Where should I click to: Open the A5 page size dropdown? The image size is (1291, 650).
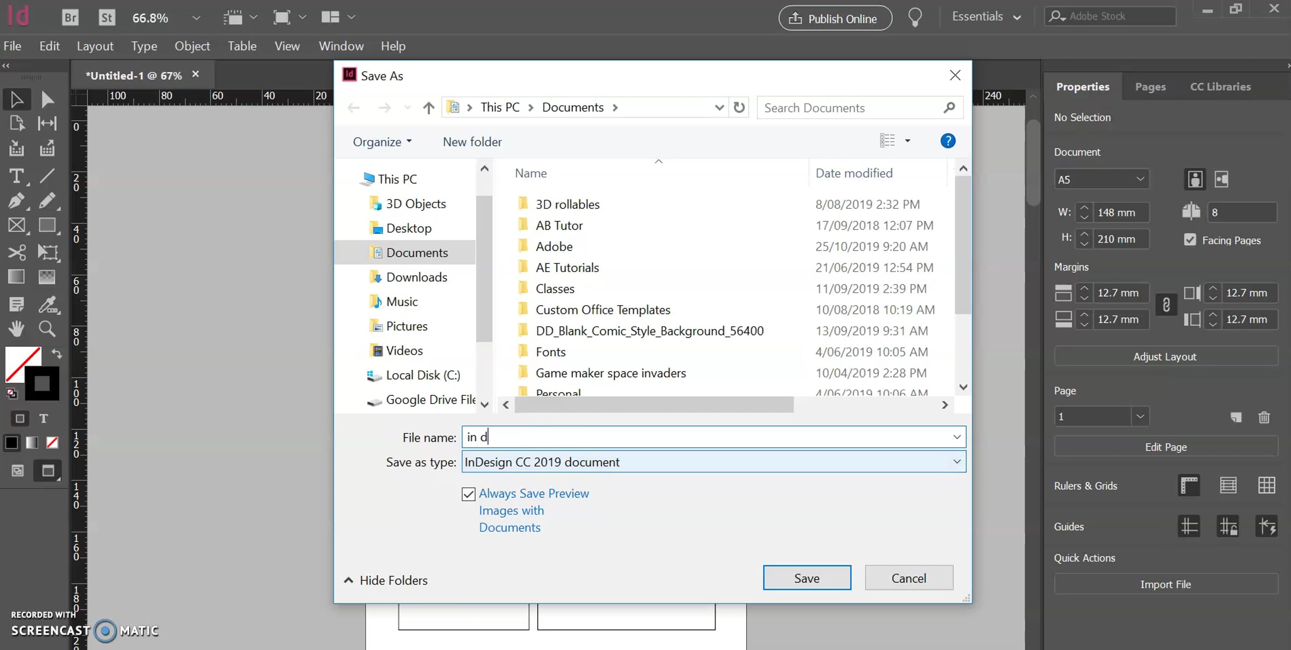[x=1102, y=180]
